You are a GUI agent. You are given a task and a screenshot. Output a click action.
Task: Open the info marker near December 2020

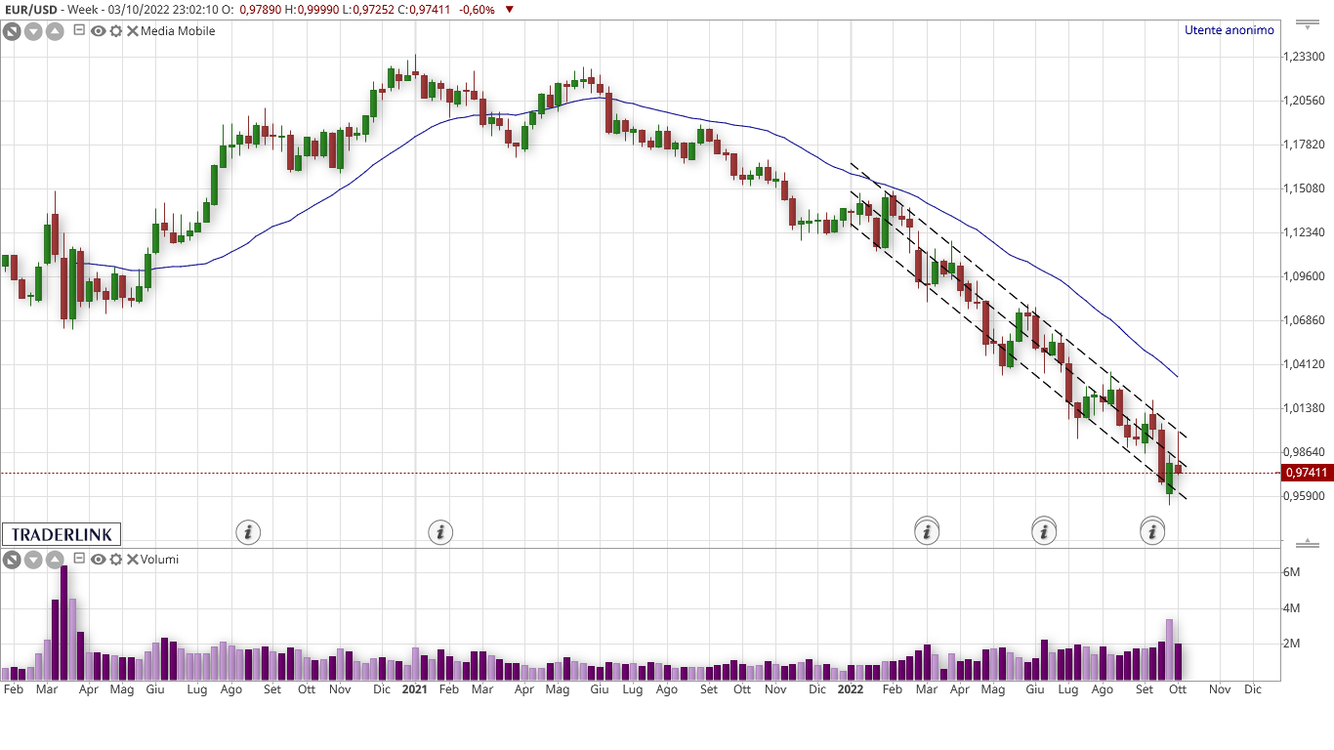point(441,532)
